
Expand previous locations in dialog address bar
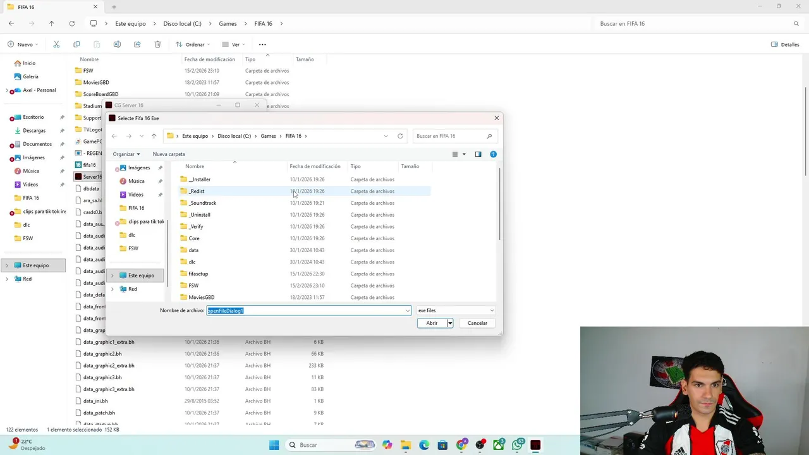(386, 136)
